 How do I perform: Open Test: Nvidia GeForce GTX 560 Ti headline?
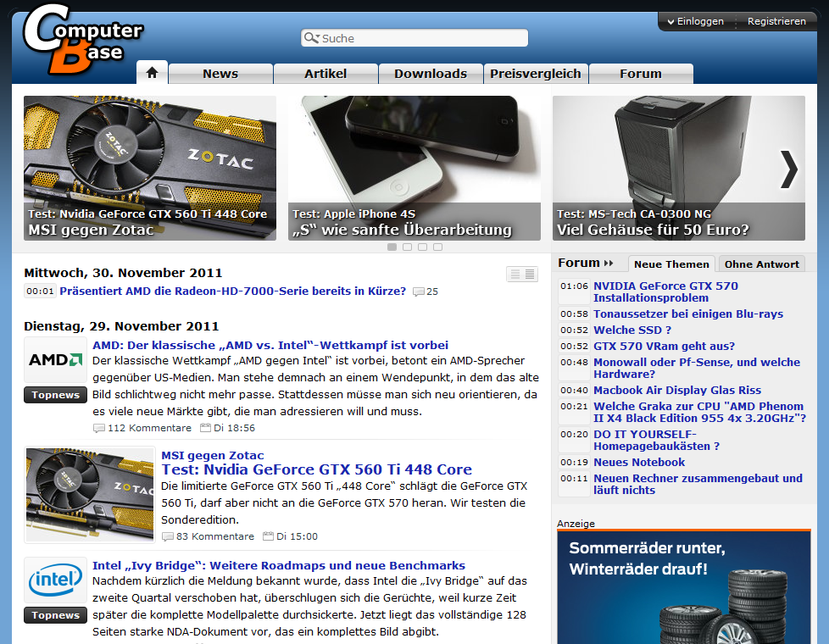pyautogui.click(x=317, y=469)
